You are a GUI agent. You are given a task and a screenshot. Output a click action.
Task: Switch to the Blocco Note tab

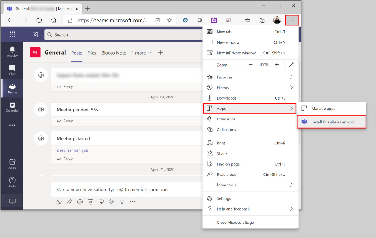(114, 53)
